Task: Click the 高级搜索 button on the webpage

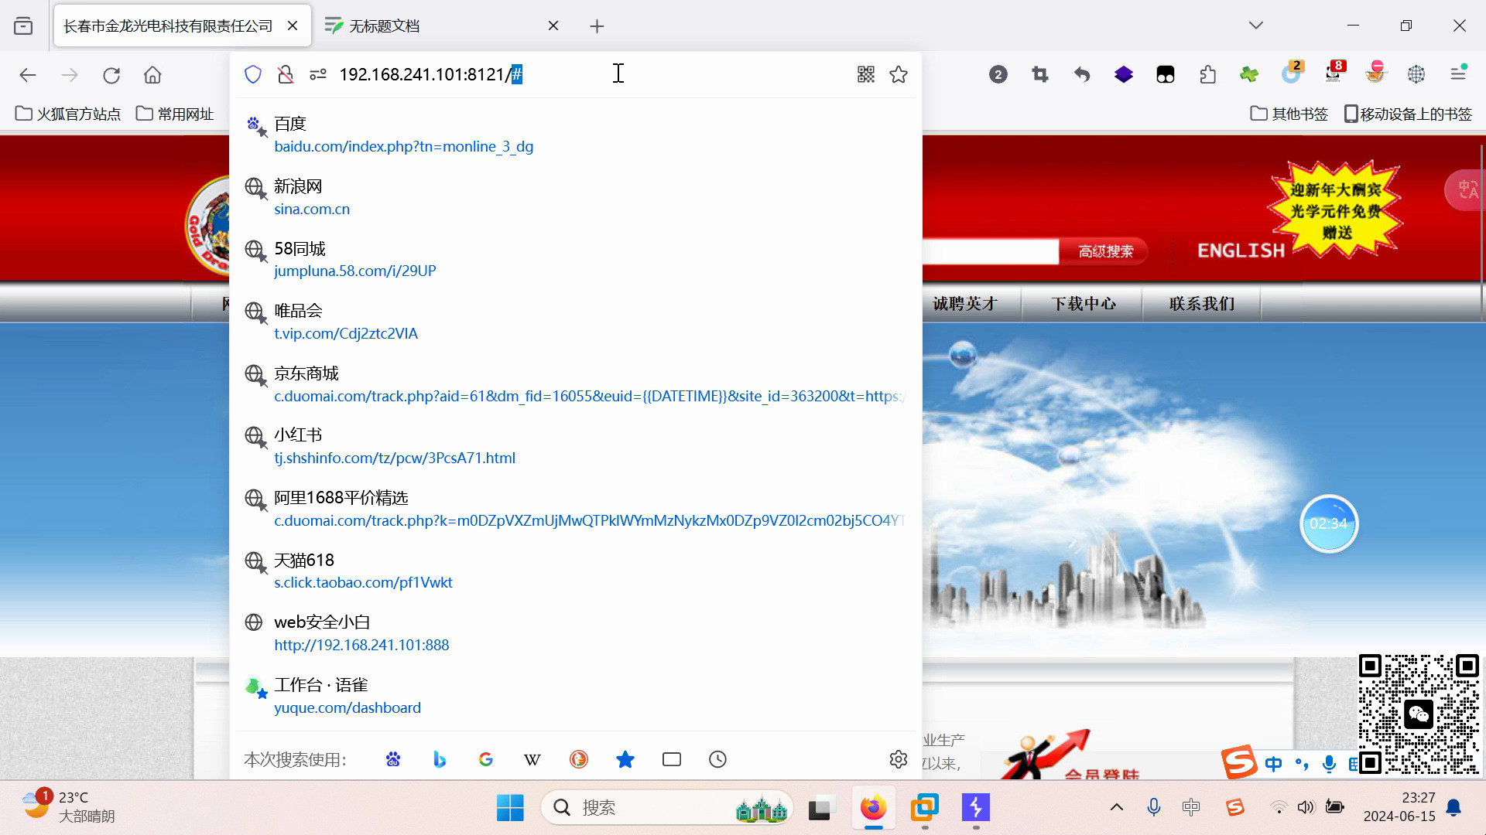Action: coord(1105,251)
